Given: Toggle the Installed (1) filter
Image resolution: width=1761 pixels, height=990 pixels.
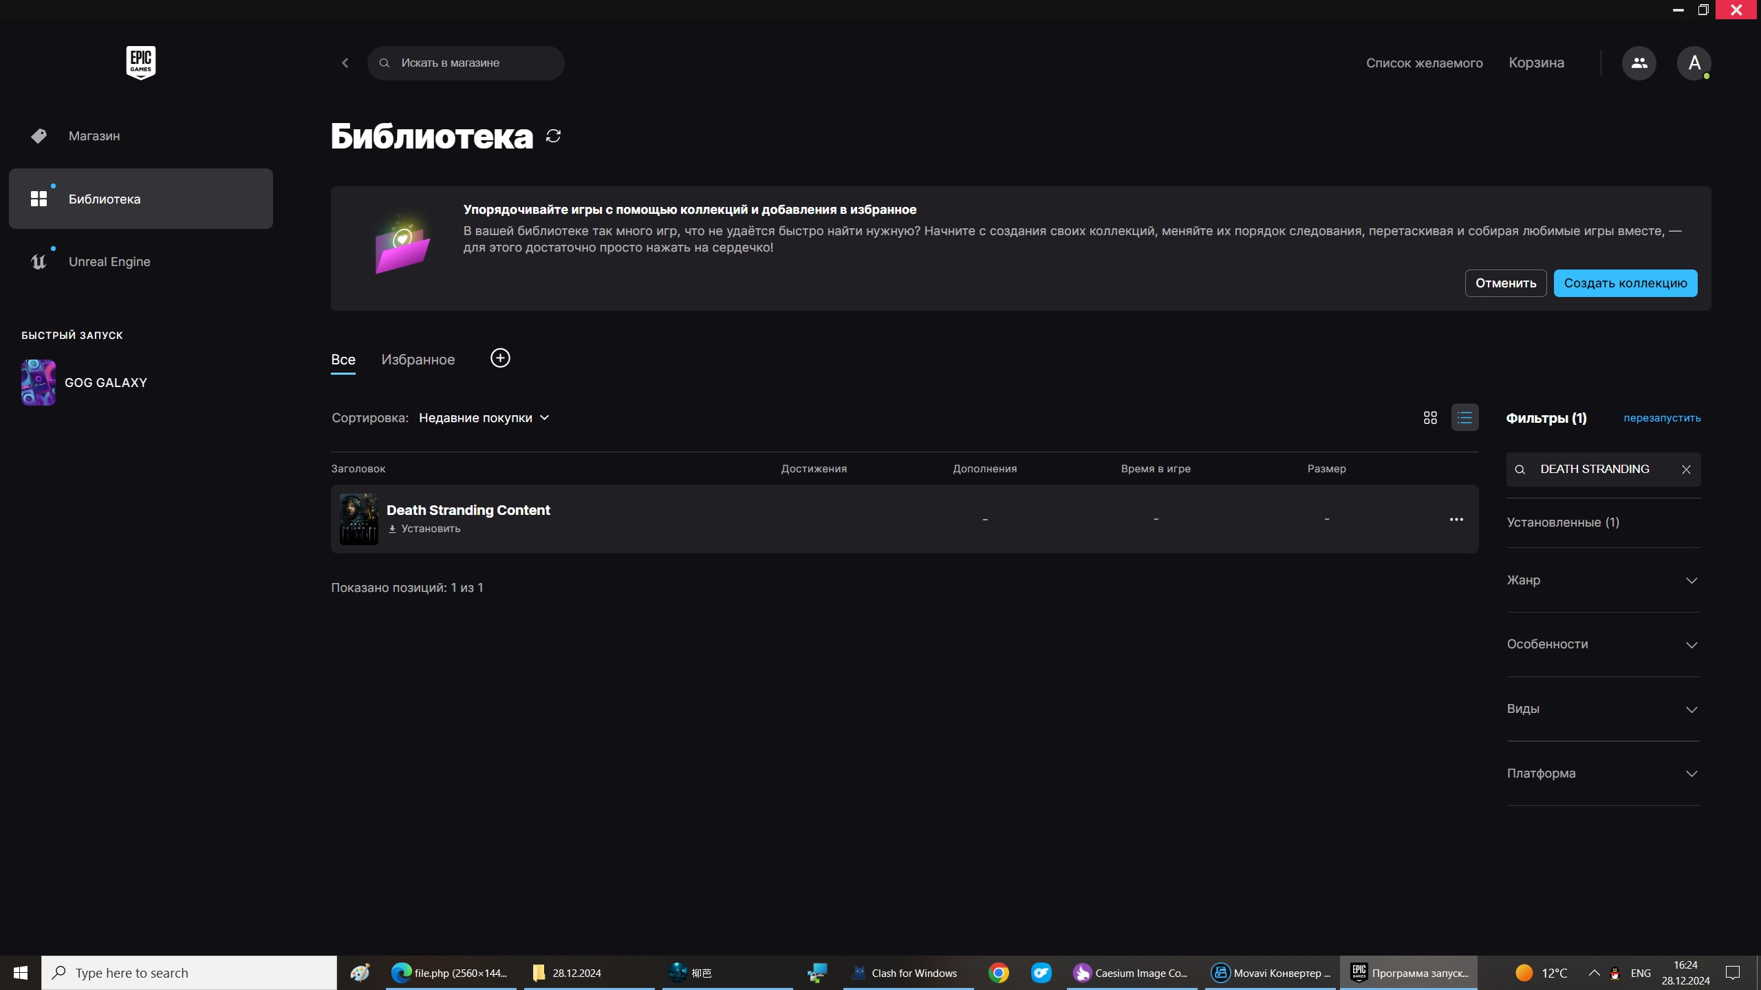Looking at the screenshot, I should [x=1563, y=522].
